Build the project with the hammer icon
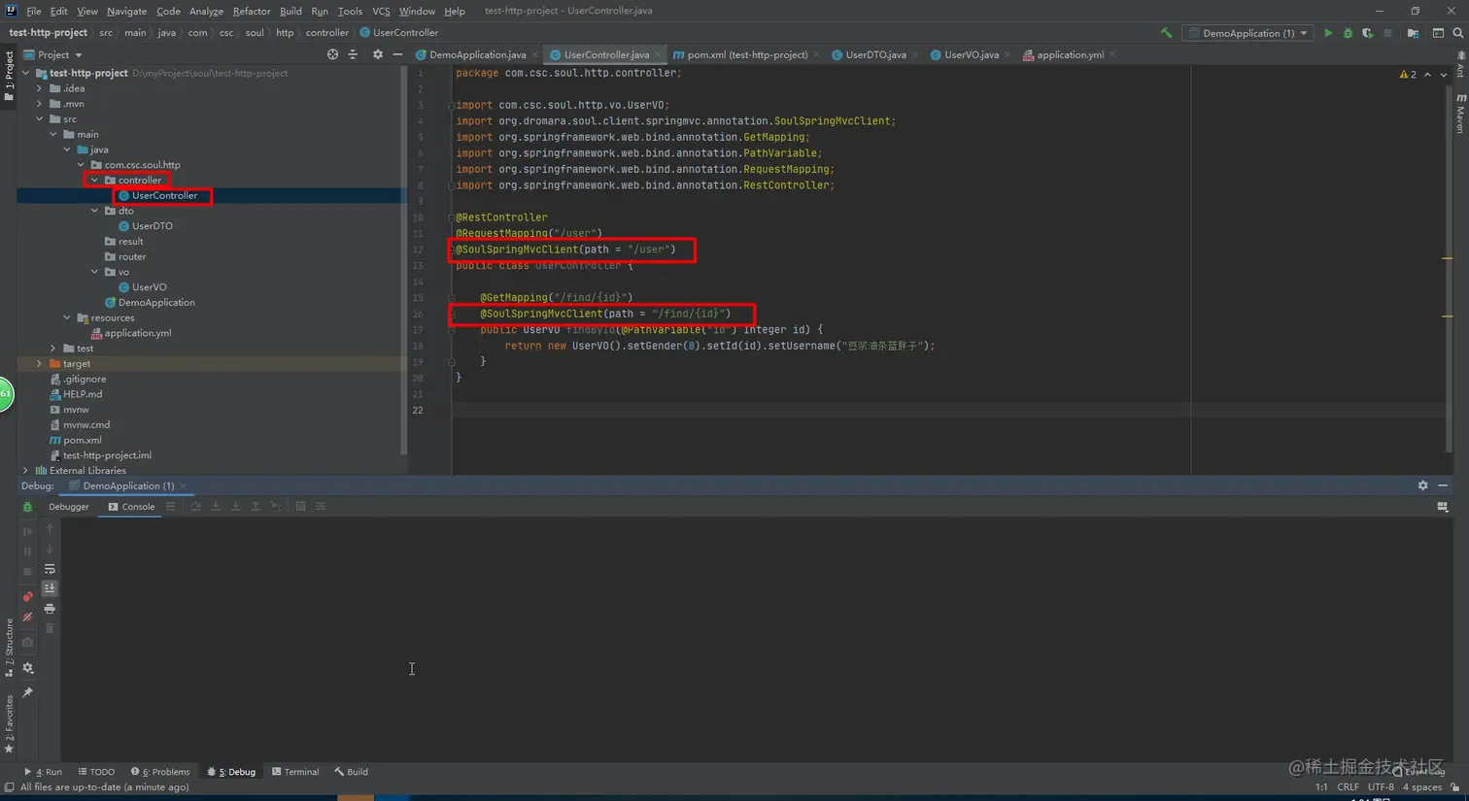The image size is (1469, 801). [1166, 33]
